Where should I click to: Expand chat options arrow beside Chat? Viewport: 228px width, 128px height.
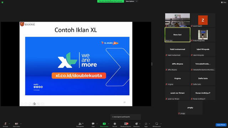97,124
